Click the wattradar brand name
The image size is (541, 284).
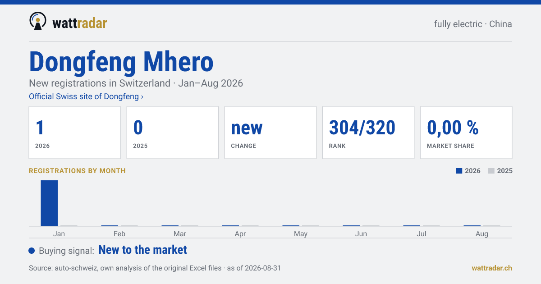[x=80, y=23]
